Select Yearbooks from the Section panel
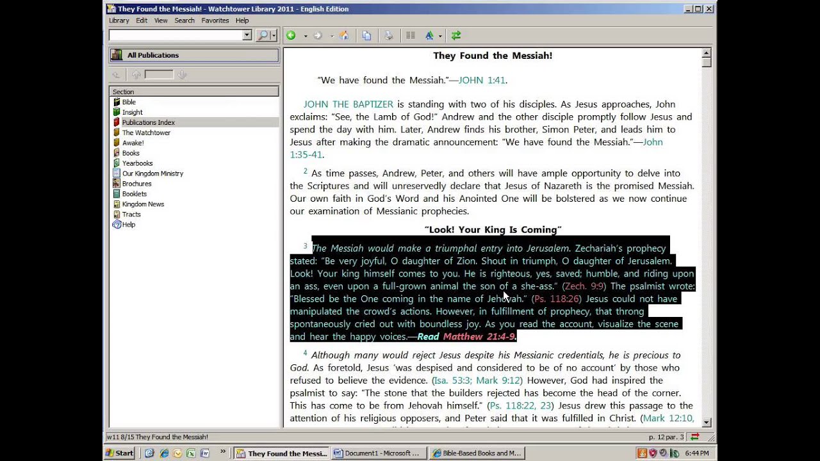This screenshot has width=820, height=461. click(137, 163)
